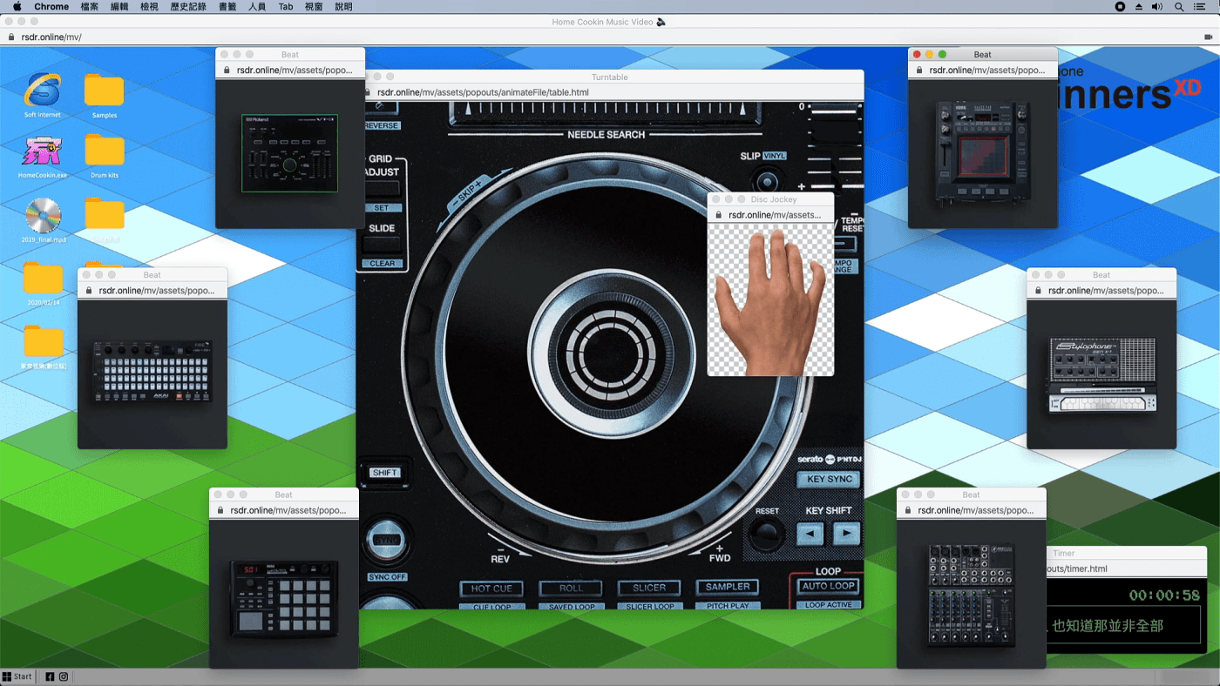Click the screen recording stop icon in menu bar

(1120, 6)
